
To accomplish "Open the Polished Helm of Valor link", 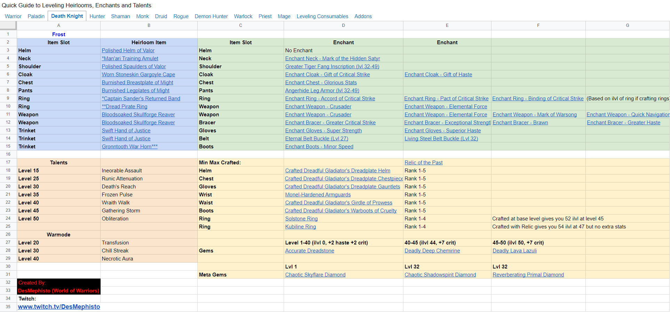I will [x=128, y=50].
